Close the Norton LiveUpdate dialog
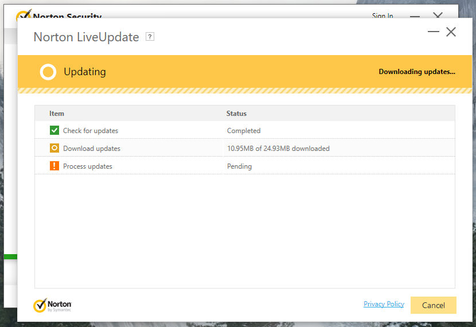Viewport: 476px width, 327px height. pos(451,32)
